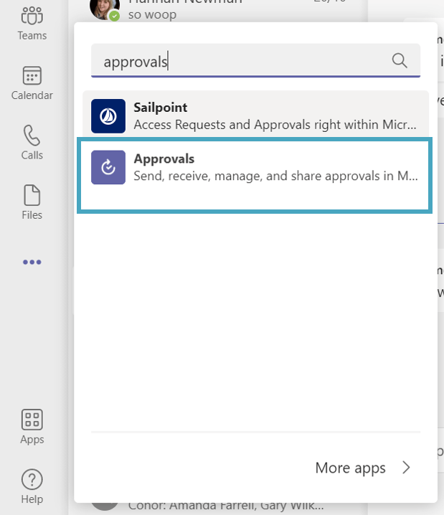Click the search magnifier icon
Screen dimensions: 444x515
tap(400, 61)
